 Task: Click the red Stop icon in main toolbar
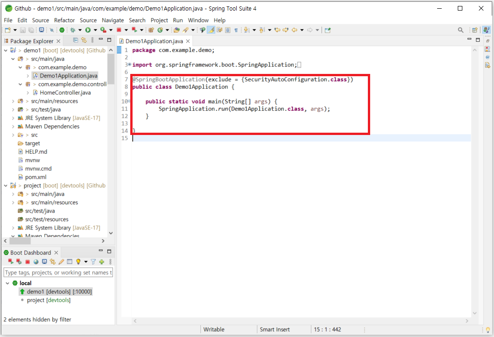[x=119, y=30]
